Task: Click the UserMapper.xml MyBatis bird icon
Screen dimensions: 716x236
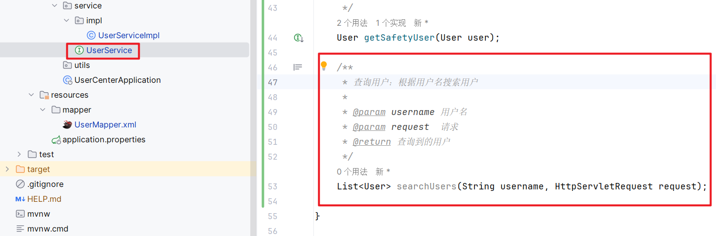Action: [x=67, y=124]
